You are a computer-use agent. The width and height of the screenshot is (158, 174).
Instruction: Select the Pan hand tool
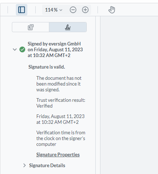coord(112,10)
